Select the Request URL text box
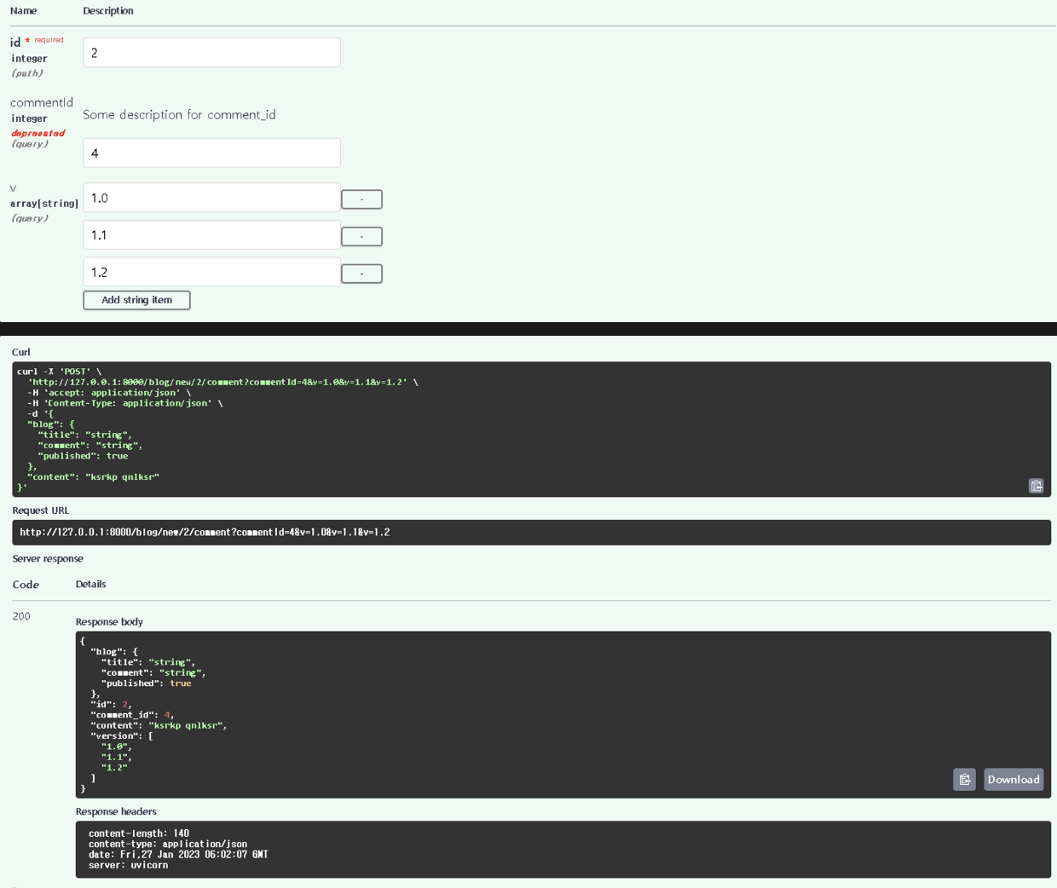1057x888 pixels. [x=530, y=533]
